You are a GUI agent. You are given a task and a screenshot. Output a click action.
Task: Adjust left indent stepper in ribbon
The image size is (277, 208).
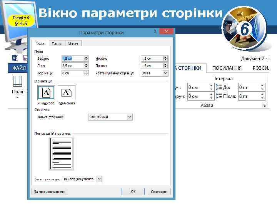click(212, 87)
